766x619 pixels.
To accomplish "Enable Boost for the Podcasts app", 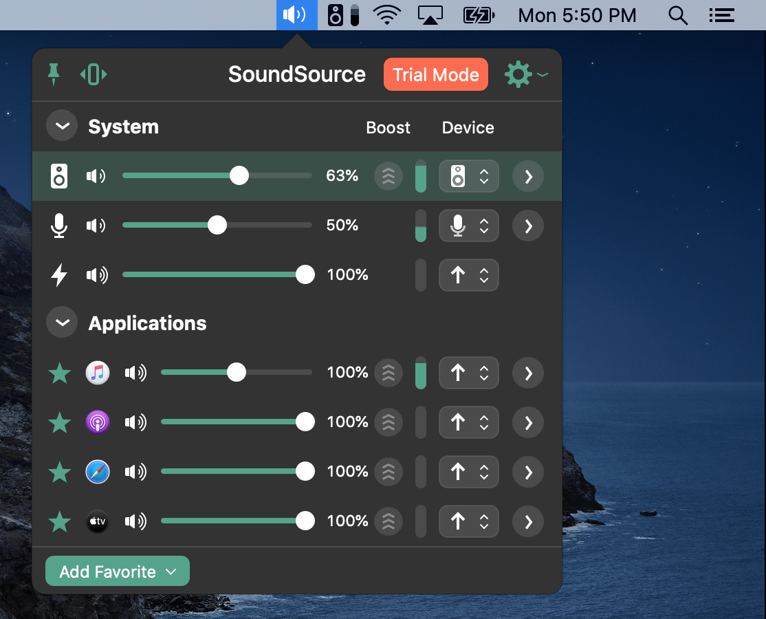I will point(389,422).
